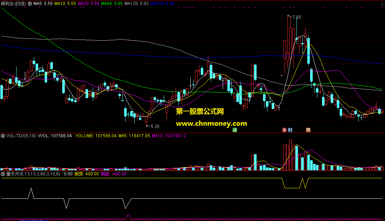Screen dimensions: 385x221
Task: Click the VOLUME: 107586.04 value
Action: pos(96,135)
